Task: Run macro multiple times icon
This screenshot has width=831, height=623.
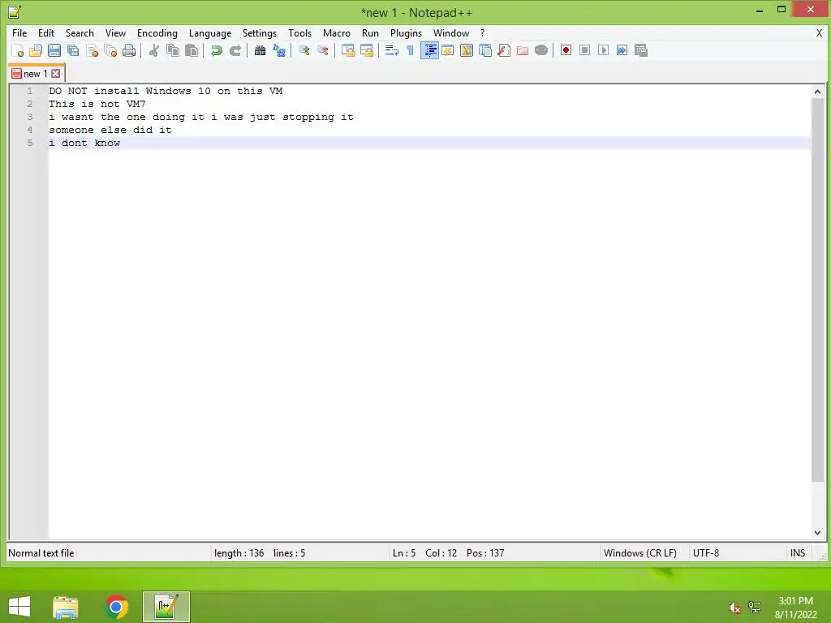Action: (x=622, y=50)
